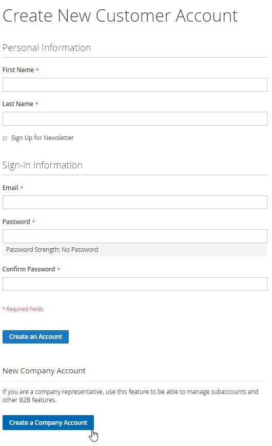Submit with Create an Account button

click(x=36, y=337)
